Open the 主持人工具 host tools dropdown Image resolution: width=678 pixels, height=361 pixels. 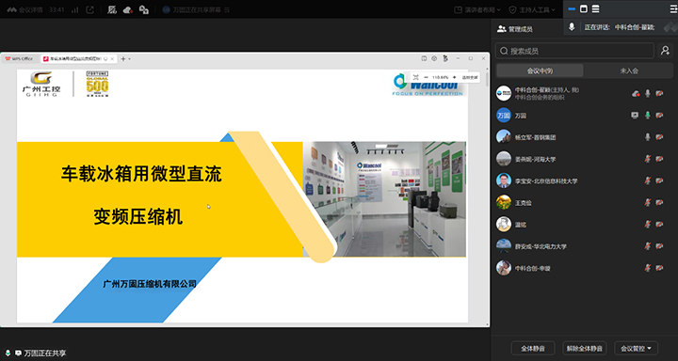click(x=532, y=9)
